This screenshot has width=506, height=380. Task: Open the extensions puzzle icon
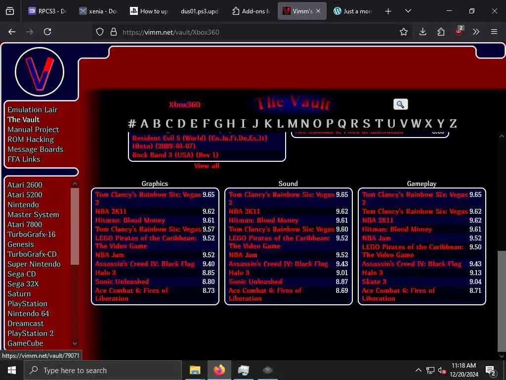441,32
